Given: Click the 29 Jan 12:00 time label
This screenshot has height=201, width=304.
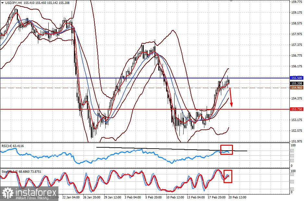Looking at the screenshot, I should click(x=113, y=197).
